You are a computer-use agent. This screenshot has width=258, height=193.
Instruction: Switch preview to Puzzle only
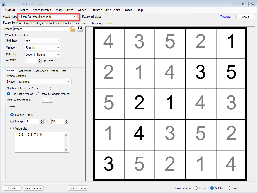[196, 188]
